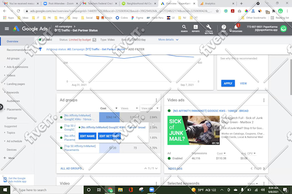Image resolution: width=292 pixels, height=194 pixels.
Task: Go back in browser
Action: tap(5, 11)
